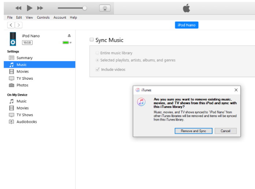Open the Help menu

point(73,18)
